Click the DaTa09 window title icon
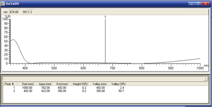Viewport: 212px width, 107px height. pos(2,4)
